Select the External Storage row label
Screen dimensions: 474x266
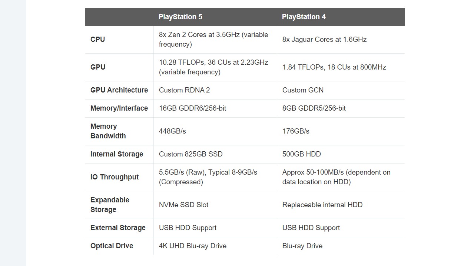click(x=118, y=228)
